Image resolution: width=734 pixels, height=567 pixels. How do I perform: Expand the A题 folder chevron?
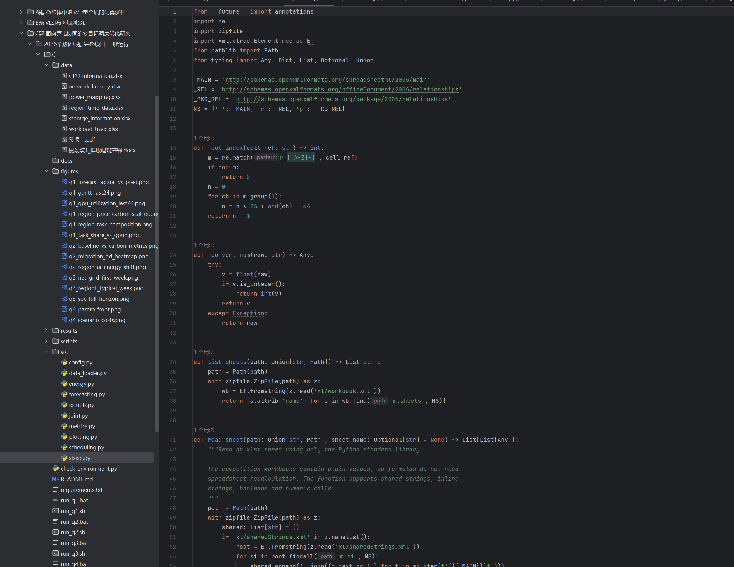tap(21, 12)
